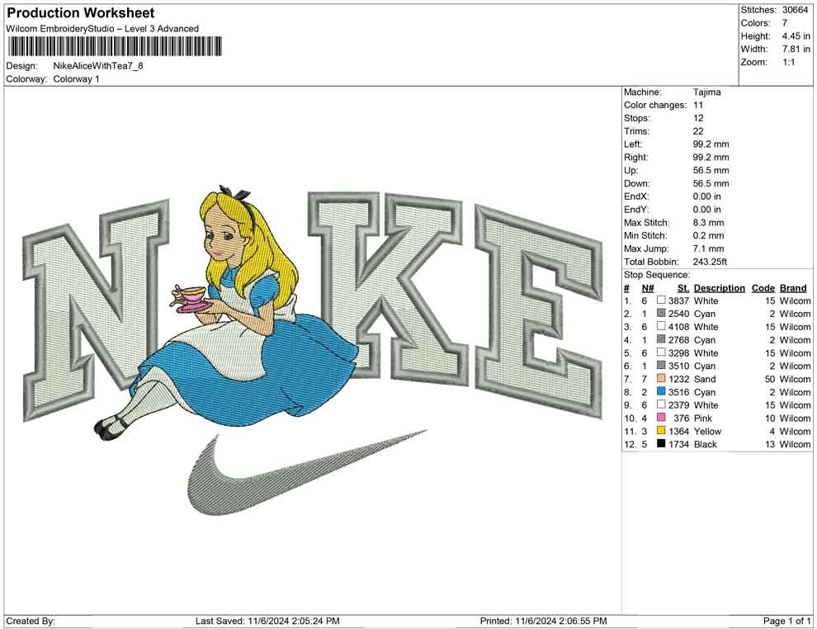Click the Min Stitch value 0.2 mm
Viewport: 817px width, 629px height.
(x=708, y=235)
